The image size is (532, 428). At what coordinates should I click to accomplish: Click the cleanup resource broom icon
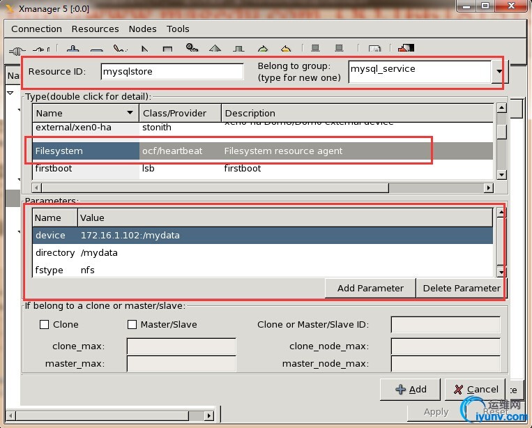coord(120,49)
